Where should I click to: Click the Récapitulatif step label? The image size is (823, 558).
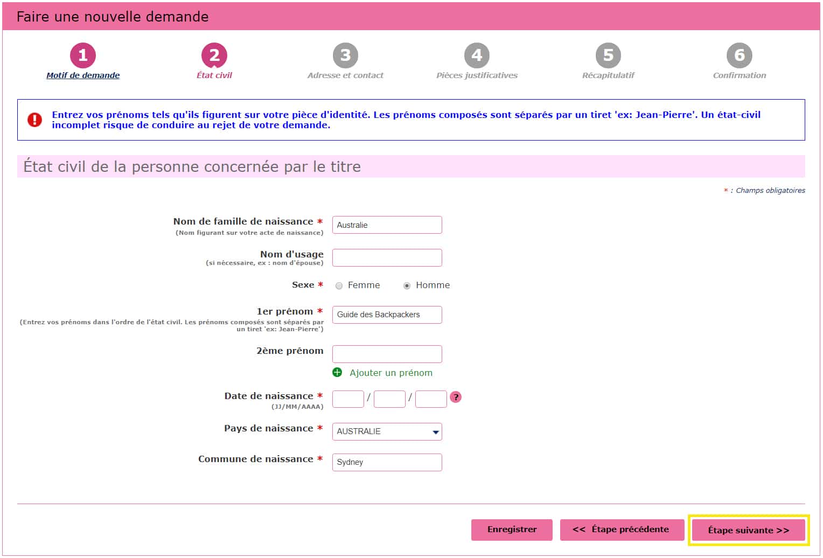click(x=608, y=75)
